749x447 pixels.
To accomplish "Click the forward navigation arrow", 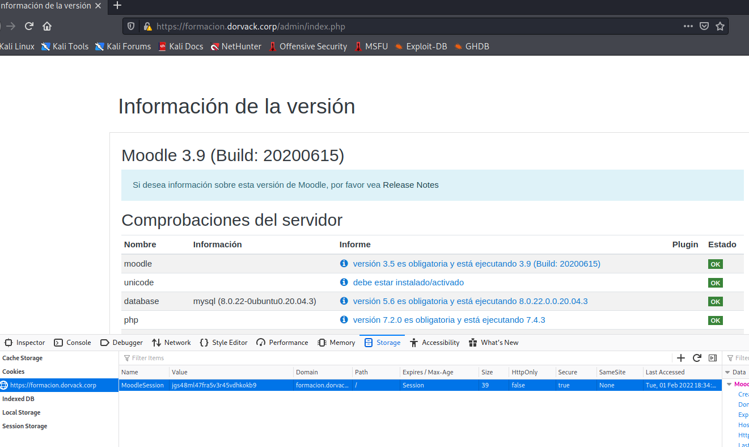I will [x=11, y=26].
